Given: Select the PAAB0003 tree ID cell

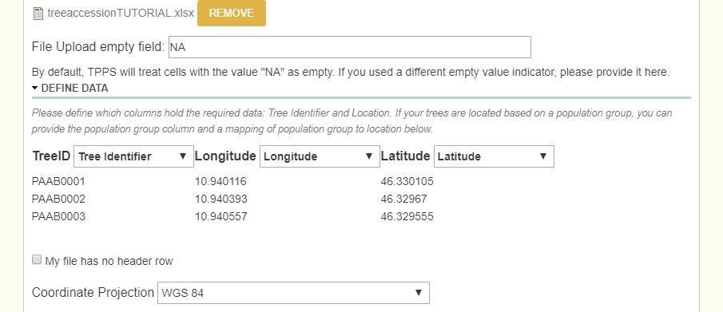Looking at the screenshot, I should (x=58, y=216).
